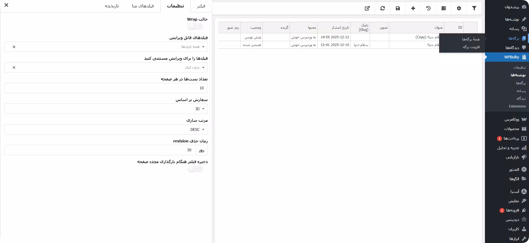The width and height of the screenshot is (529, 243).
Task: Click the posts per page input field
Action: coord(106,88)
